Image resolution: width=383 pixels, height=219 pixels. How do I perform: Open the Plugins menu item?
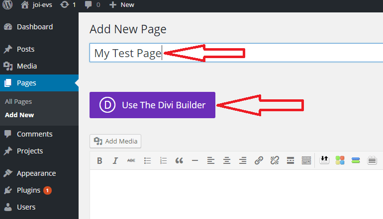pyautogui.click(x=28, y=190)
